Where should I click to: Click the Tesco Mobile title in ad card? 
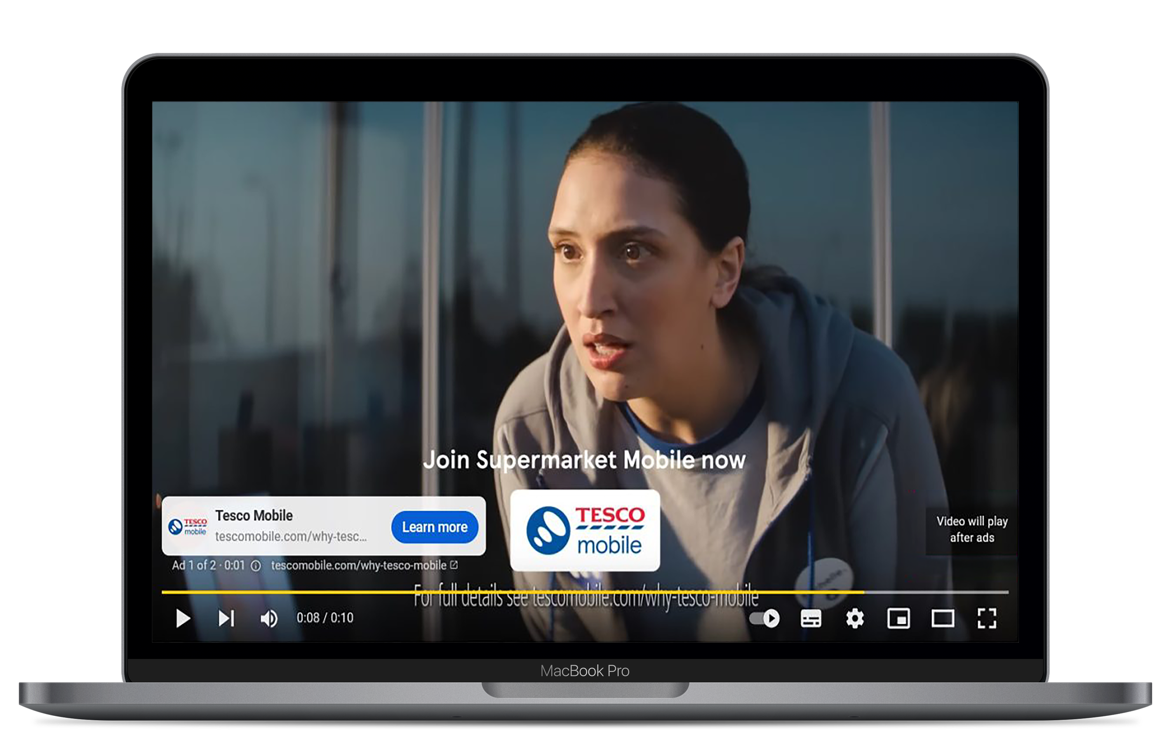pos(254,515)
